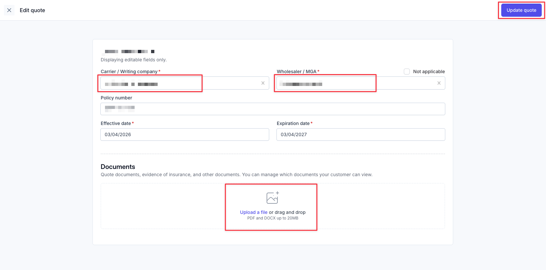Click the image upload icon
Screen dimensions: 546x270
click(273, 197)
